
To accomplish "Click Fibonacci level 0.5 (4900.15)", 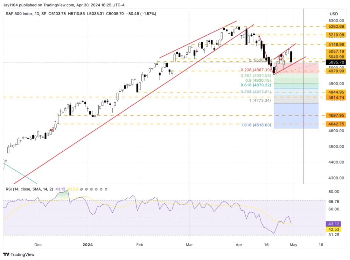I will tap(258, 80).
